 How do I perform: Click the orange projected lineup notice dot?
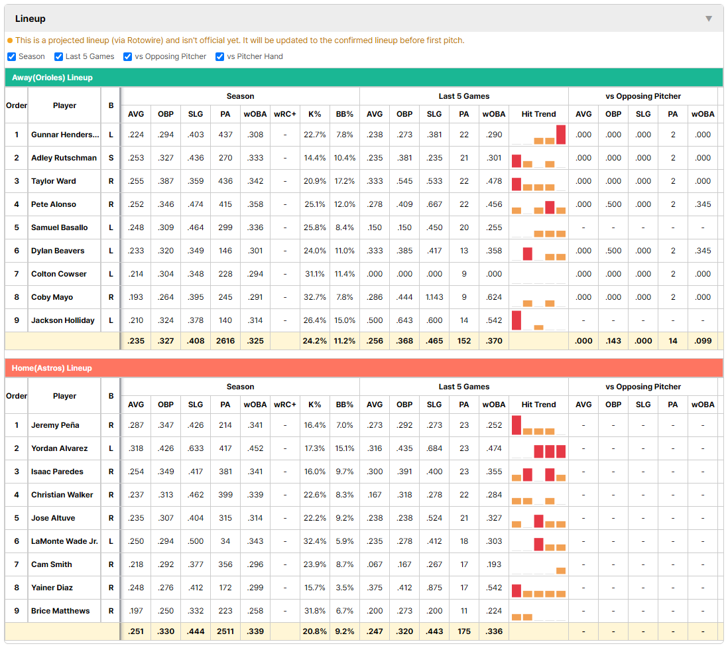point(10,40)
